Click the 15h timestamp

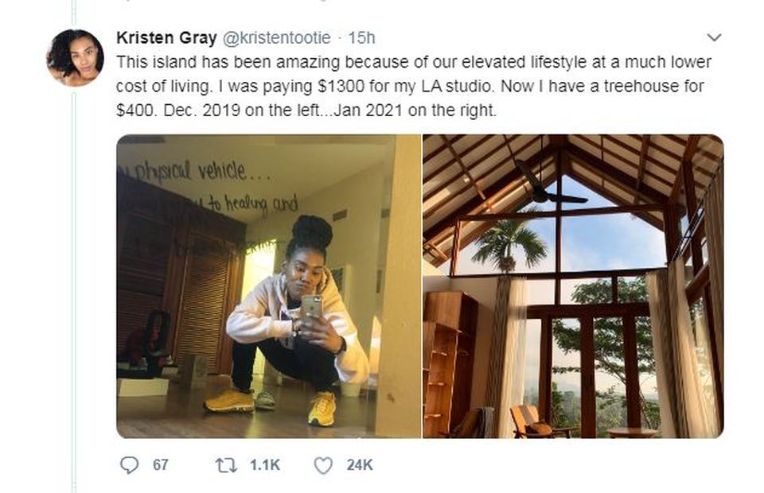tap(362, 37)
